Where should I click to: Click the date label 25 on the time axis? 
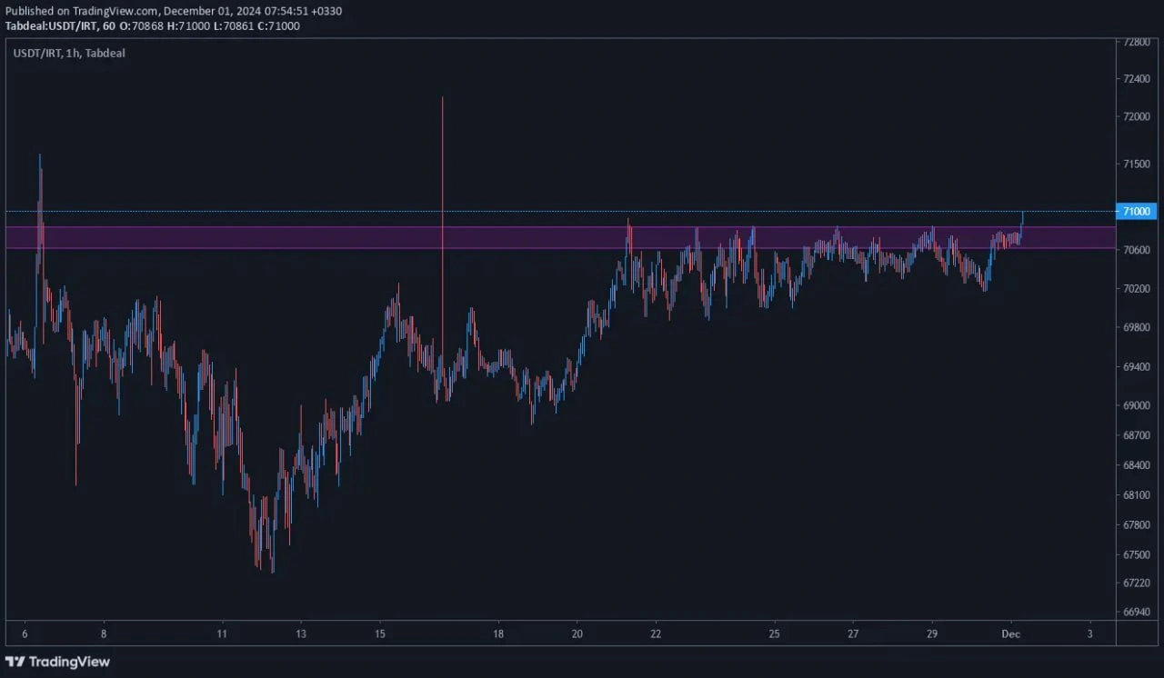point(774,633)
